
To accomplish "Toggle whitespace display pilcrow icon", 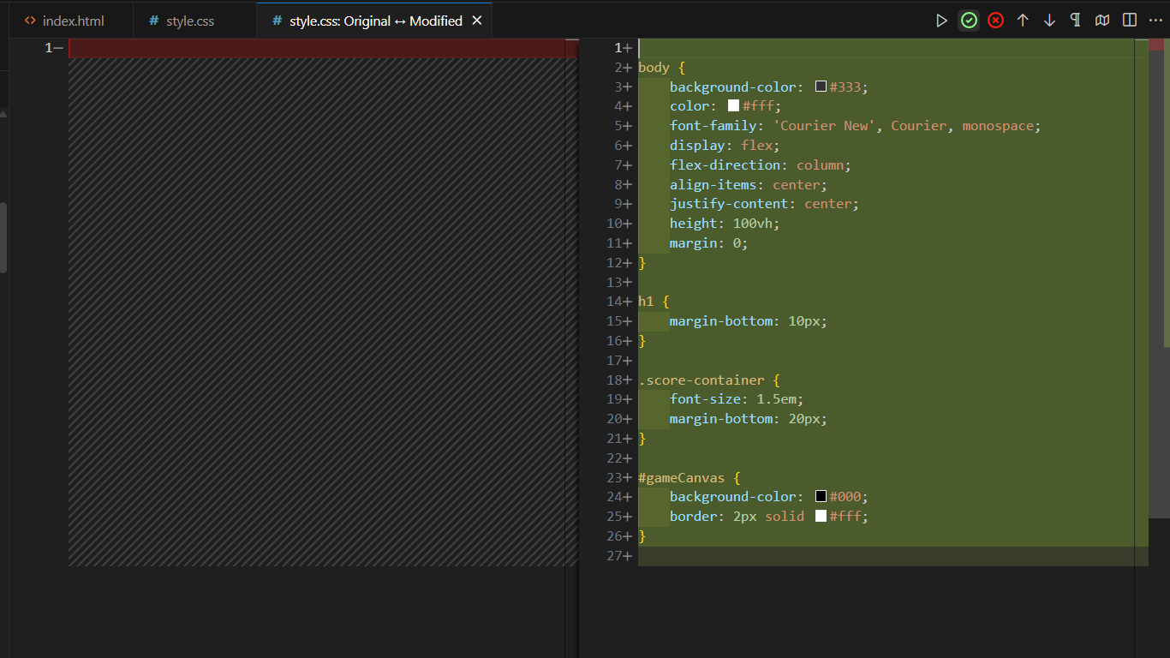I will (x=1076, y=21).
